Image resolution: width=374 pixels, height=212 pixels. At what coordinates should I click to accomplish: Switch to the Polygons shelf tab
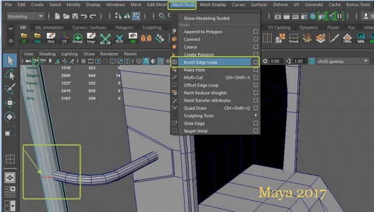click(x=124, y=27)
